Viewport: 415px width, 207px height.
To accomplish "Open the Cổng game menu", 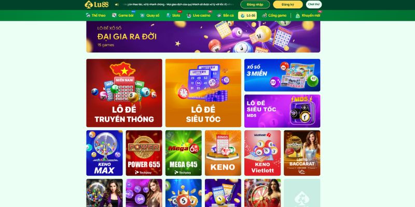I will [274, 16].
